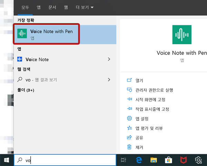Switch to the 문서 (Documents) tab
Viewport: 207px width, 166px height.
[x=52, y=7]
